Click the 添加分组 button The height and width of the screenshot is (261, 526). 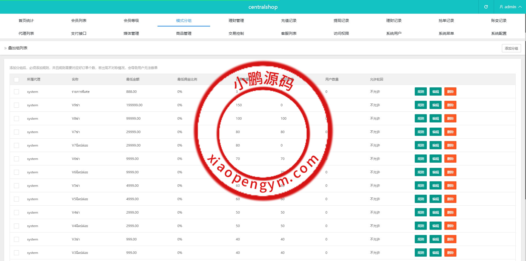tap(511, 48)
